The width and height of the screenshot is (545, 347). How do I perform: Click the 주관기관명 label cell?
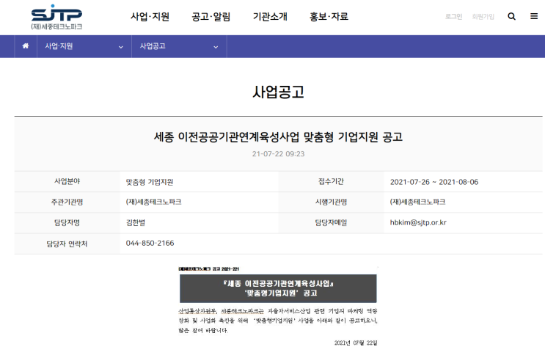click(67, 202)
